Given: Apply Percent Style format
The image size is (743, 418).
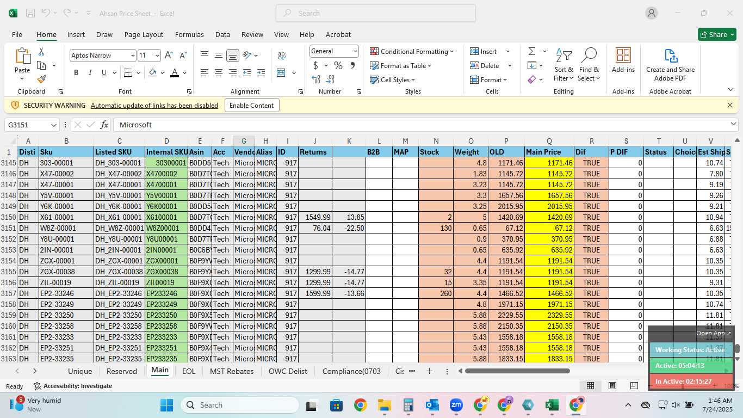Looking at the screenshot, I should tap(338, 65).
